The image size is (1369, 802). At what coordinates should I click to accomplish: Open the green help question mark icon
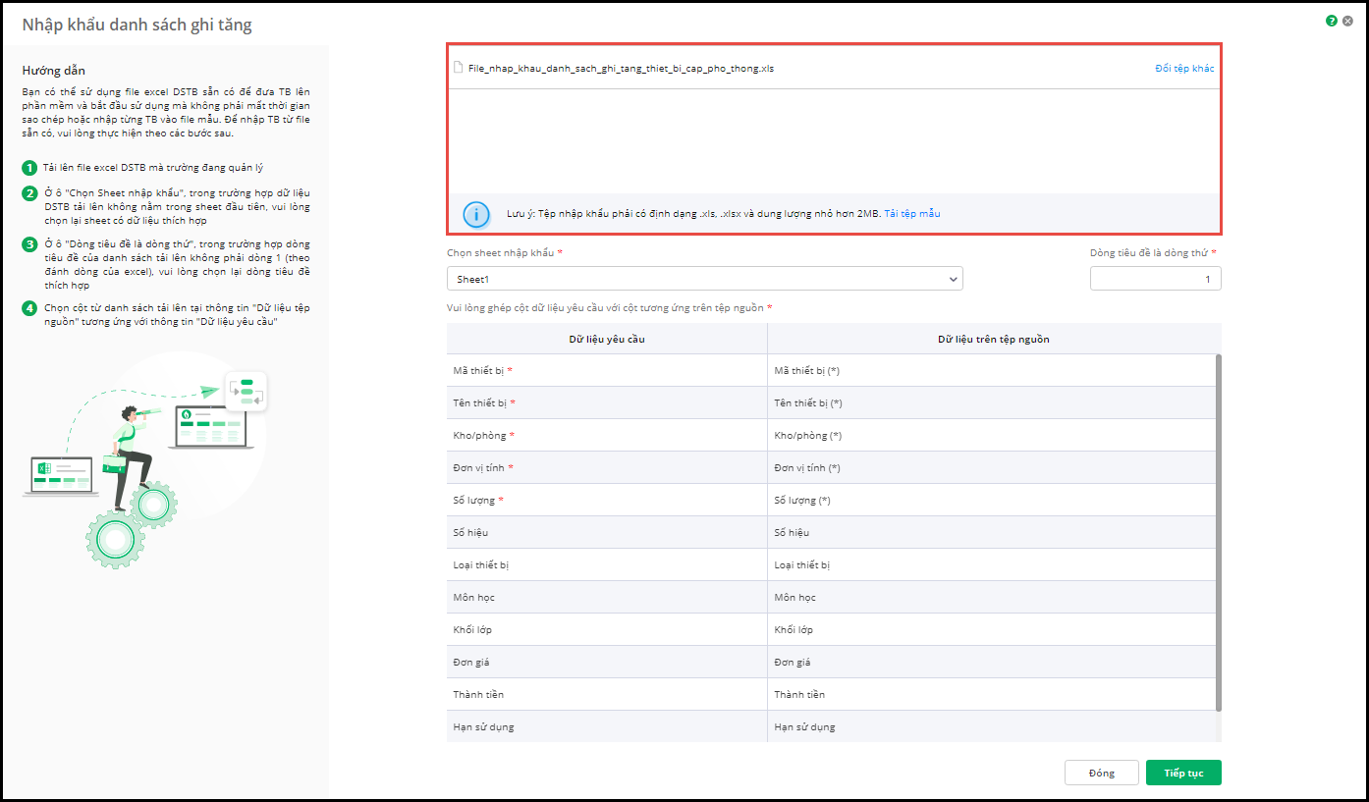[x=1332, y=21]
